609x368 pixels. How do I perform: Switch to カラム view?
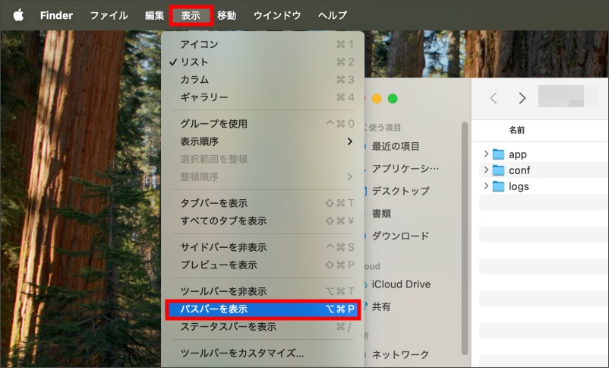click(x=263, y=79)
